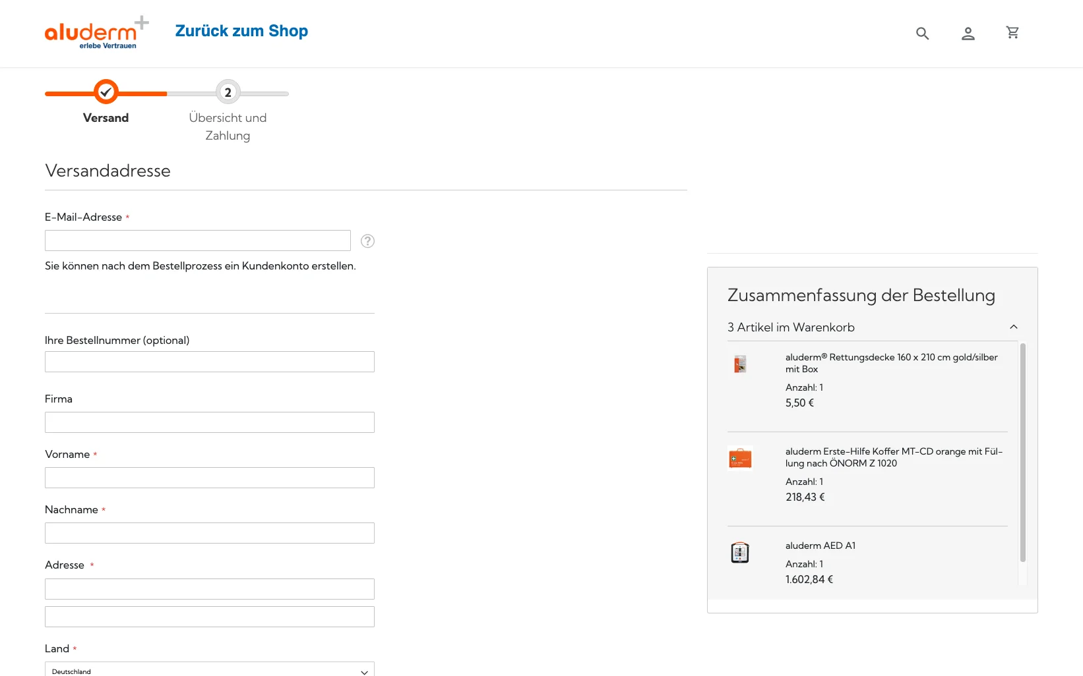
Task: Focus the first Adresse line field
Action: coord(210,589)
